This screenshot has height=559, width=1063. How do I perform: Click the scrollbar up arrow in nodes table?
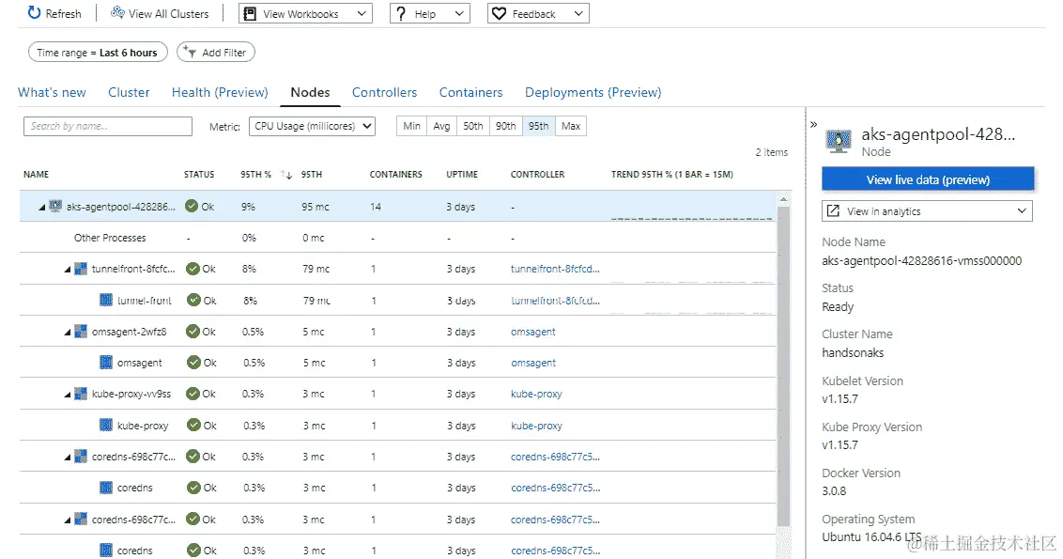tap(783, 199)
